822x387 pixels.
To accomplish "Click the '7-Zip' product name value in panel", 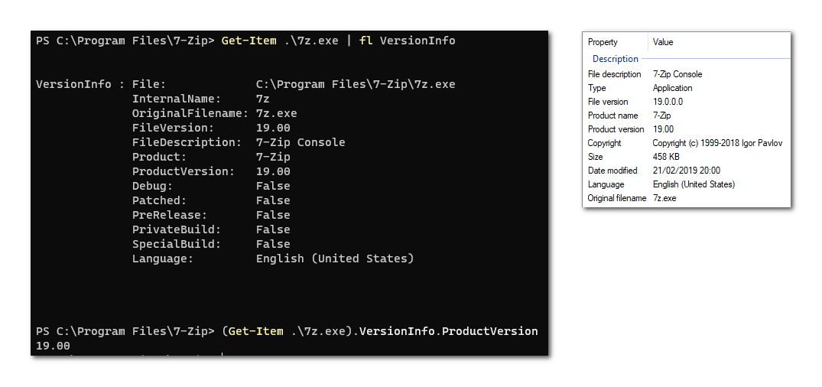I will click(x=661, y=115).
